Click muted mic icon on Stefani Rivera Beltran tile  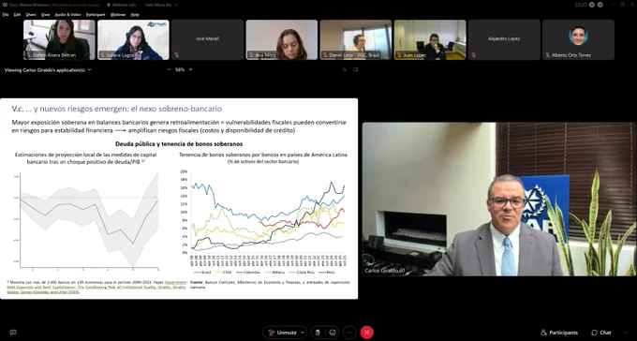point(29,55)
